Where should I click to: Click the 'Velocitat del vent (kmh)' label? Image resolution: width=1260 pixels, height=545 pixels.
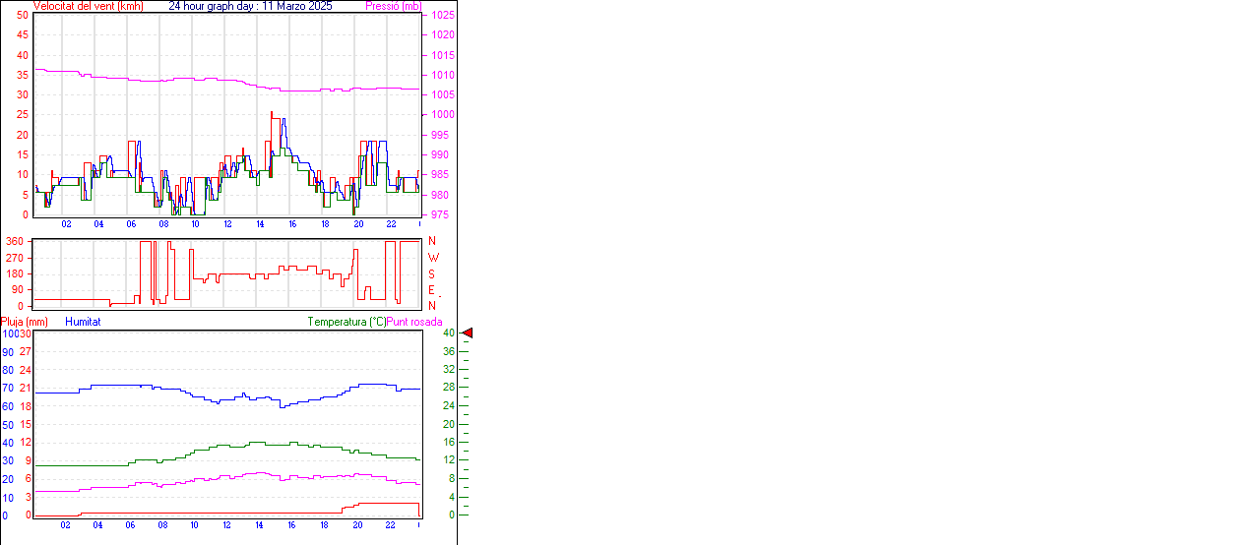point(89,6)
